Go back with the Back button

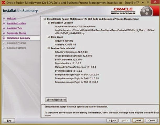112,120
